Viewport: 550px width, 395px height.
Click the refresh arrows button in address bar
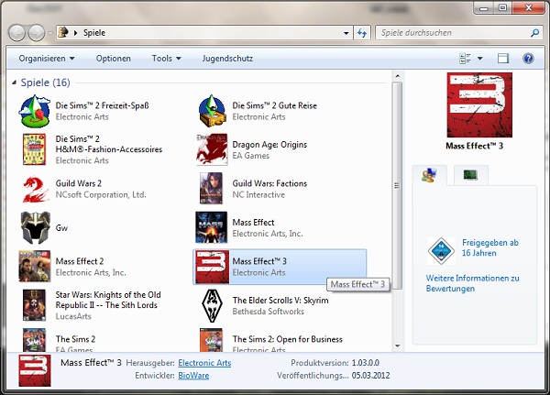tap(362, 33)
